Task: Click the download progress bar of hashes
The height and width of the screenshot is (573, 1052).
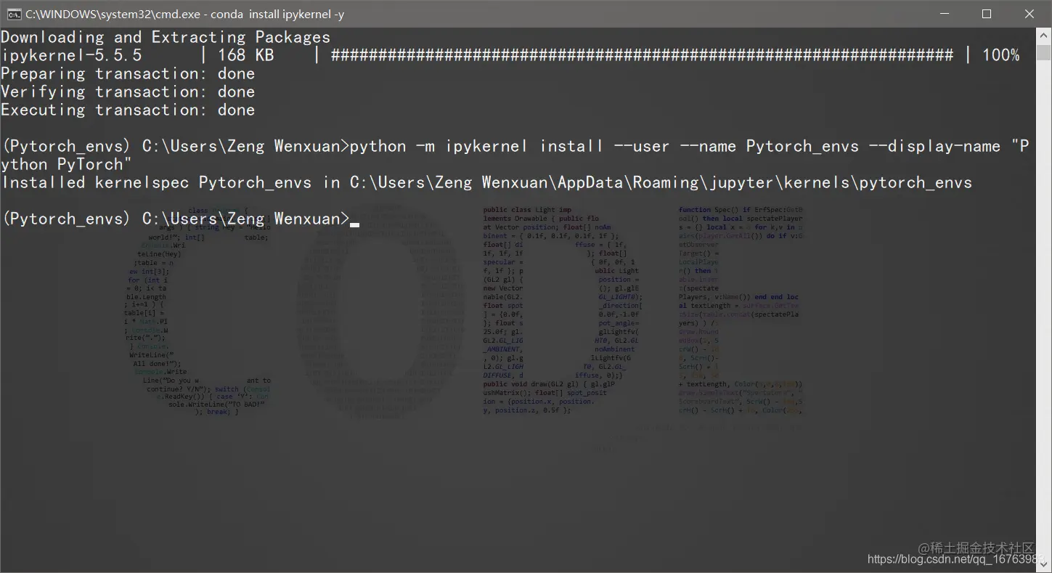Action: click(642, 55)
